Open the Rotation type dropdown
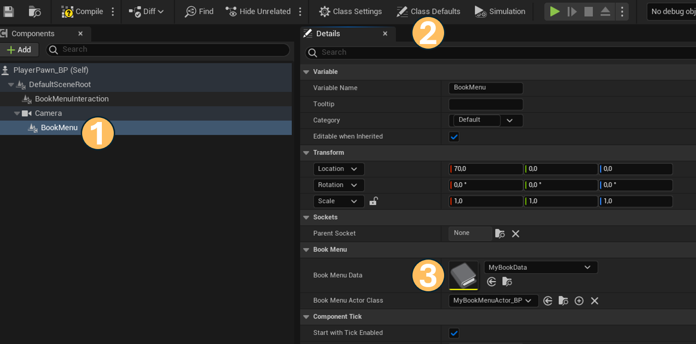The image size is (696, 344). [339, 185]
